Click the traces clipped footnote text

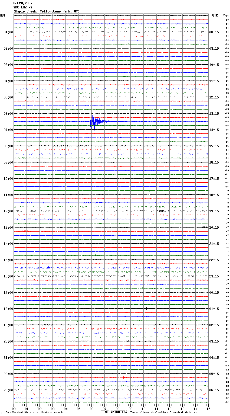(x=163, y=412)
